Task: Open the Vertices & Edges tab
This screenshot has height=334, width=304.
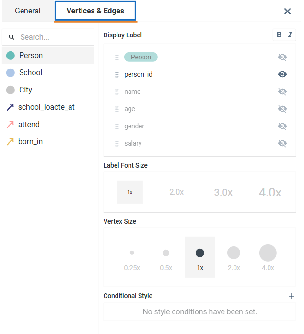Action: click(95, 11)
